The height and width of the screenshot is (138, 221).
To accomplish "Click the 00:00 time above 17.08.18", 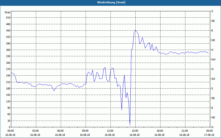I will (x=209, y=131).
